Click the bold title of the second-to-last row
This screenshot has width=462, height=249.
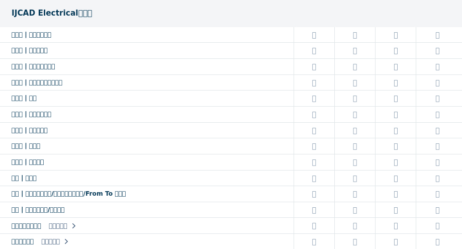pyautogui.click(x=26, y=226)
